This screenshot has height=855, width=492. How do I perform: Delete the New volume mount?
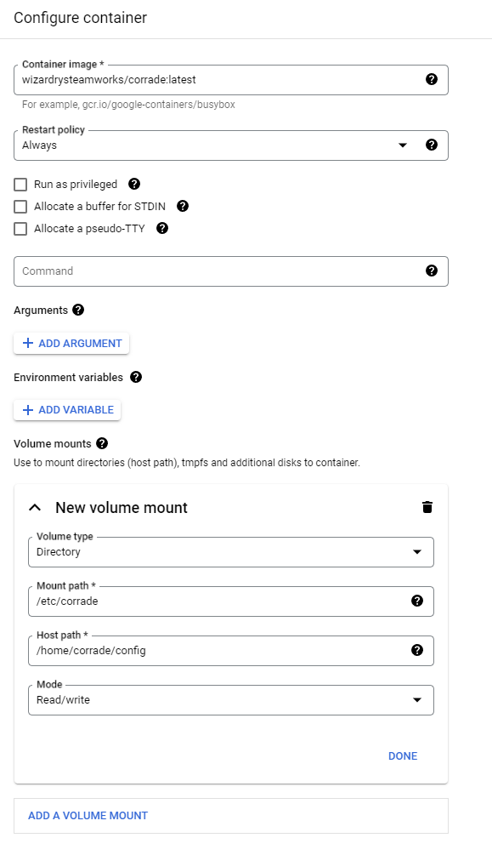[x=427, y=507]
